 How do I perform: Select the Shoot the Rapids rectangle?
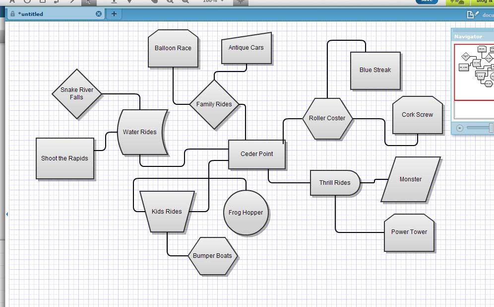pyautogui.click(x=65, y=158)
